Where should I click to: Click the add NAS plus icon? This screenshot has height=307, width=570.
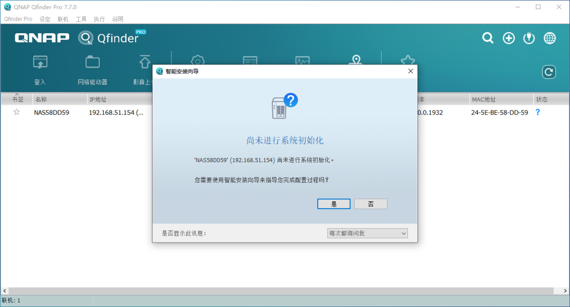coord(508,38)
